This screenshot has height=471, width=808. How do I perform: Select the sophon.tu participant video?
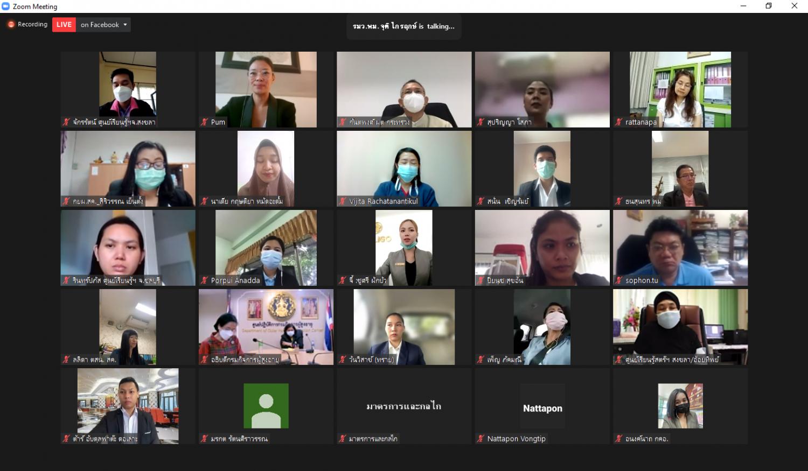tap(680, 248)
